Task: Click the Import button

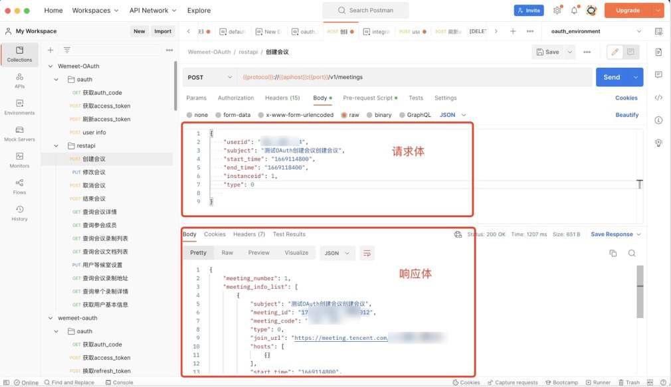Action: pyautogui.click(x=163, y=31)
